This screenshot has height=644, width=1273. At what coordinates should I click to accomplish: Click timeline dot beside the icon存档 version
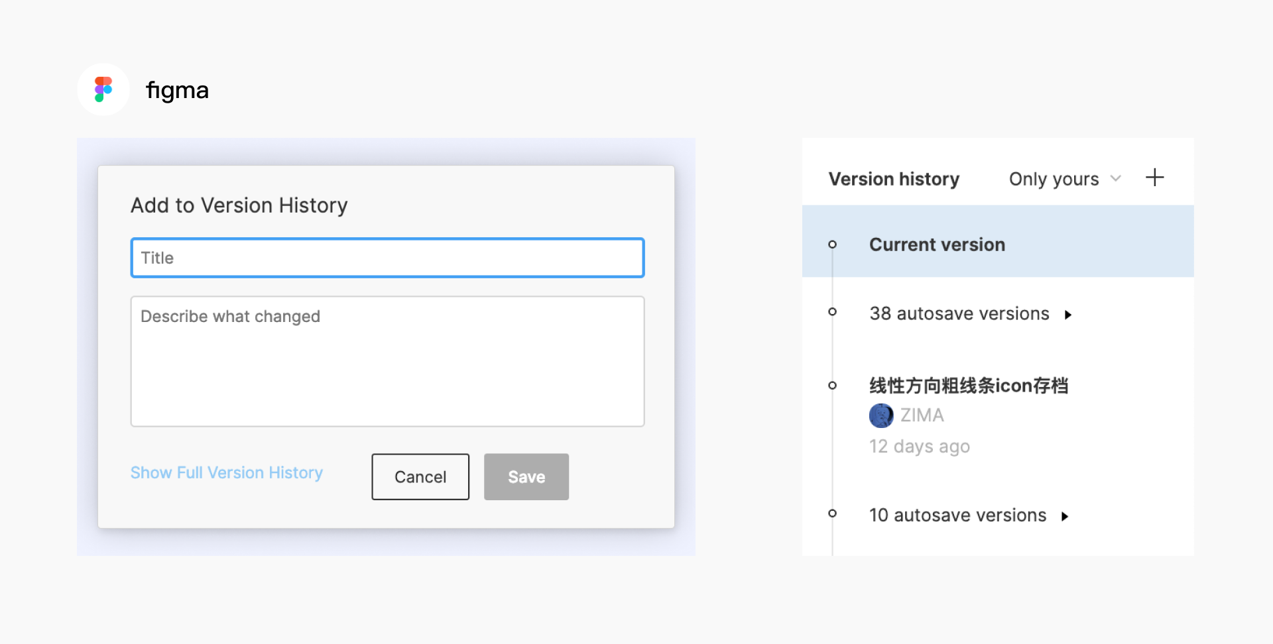(832, 385)
